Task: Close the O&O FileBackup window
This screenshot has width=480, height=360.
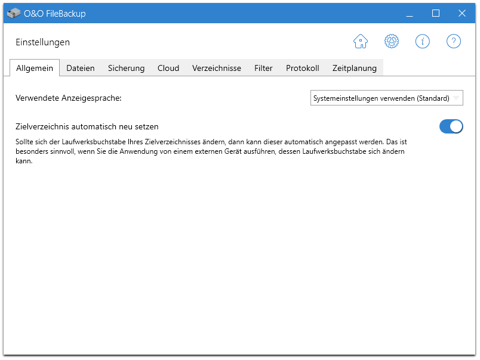Action: pyautogui.click(x=462, y=14)
